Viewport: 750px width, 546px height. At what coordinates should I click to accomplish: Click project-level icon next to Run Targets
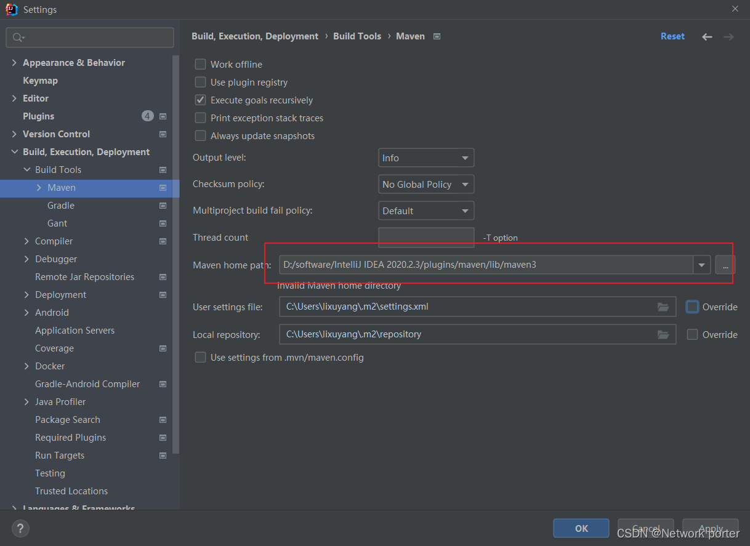pos(163,456)
